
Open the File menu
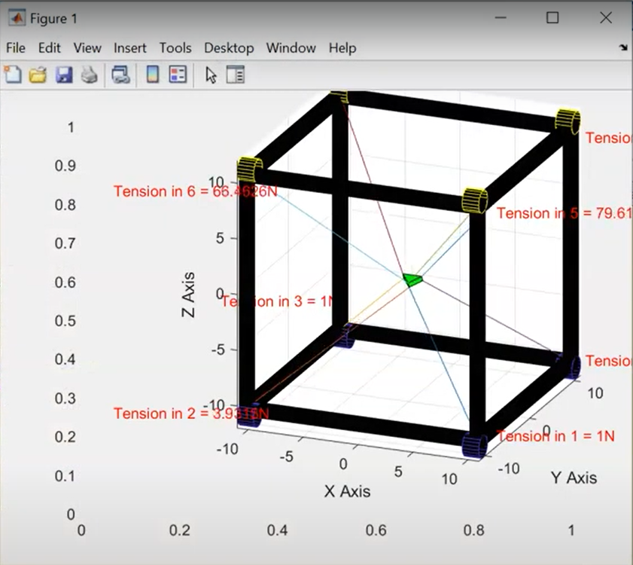[x=16, y=48]
